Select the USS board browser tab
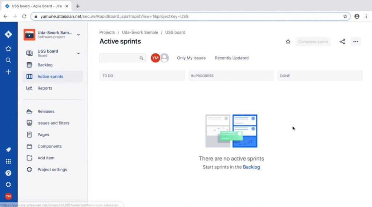Viewport: 372px width, 207px height. pos(37,6)
